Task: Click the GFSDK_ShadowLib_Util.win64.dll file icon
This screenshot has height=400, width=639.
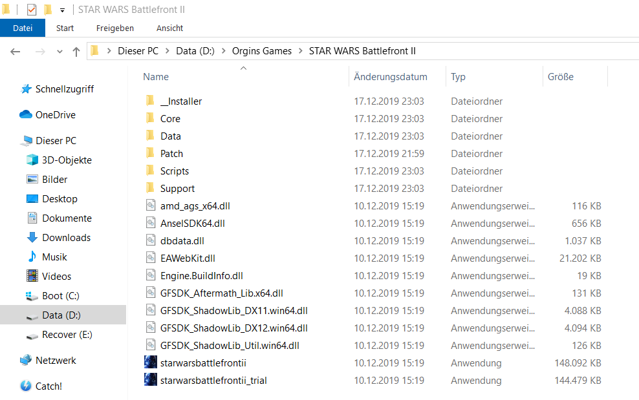Action: [x=151, y=346]
